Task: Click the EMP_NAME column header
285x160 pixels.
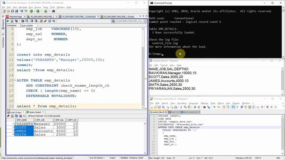Action: click(x=24, y=120)
